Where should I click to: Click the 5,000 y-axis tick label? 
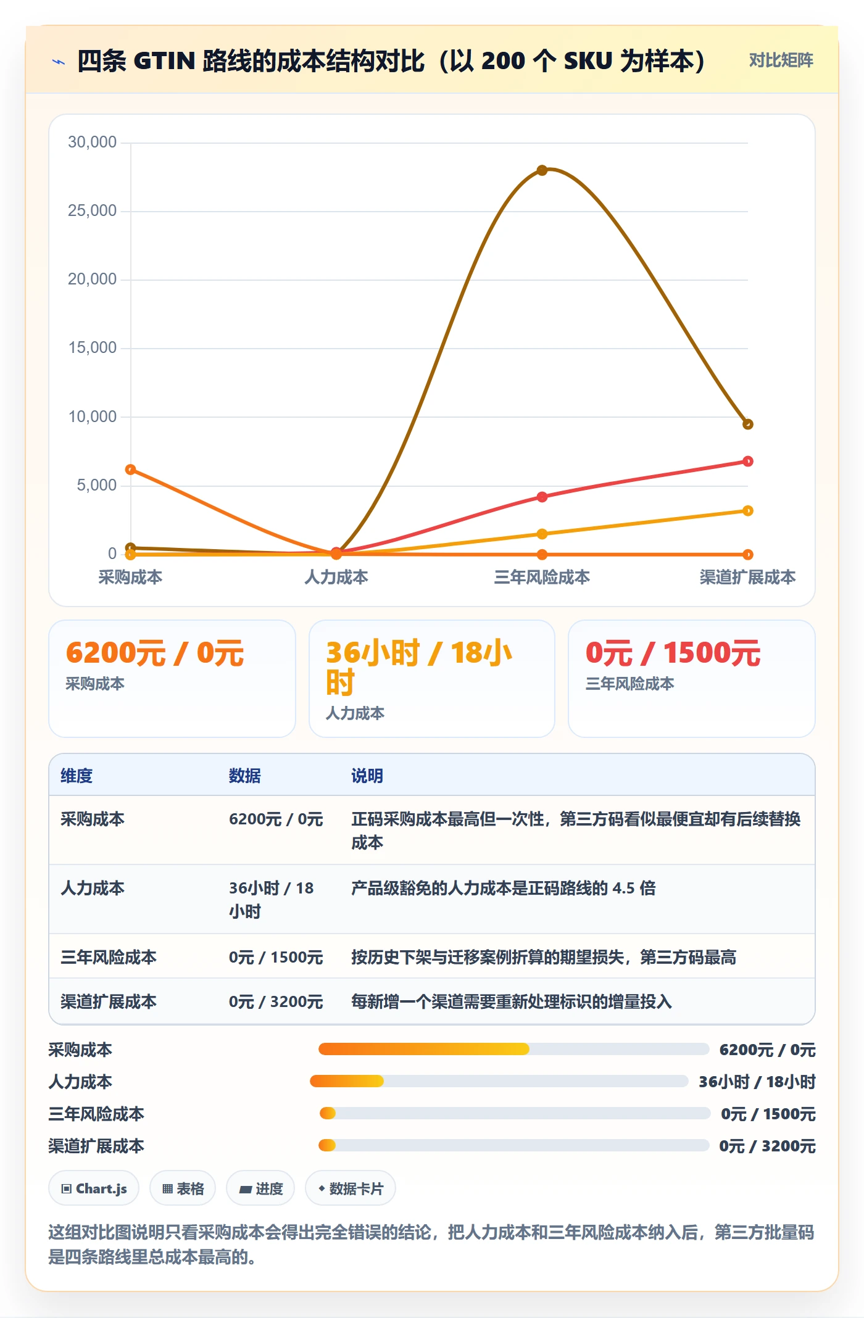tap(96, 486)
